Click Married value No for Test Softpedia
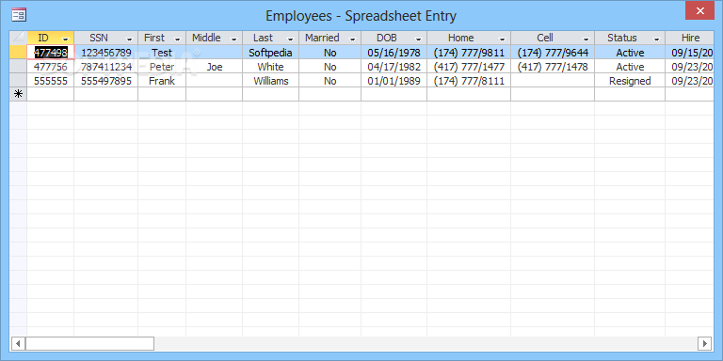The height and width of the screenshot is (361, 723). click(330, 53)
